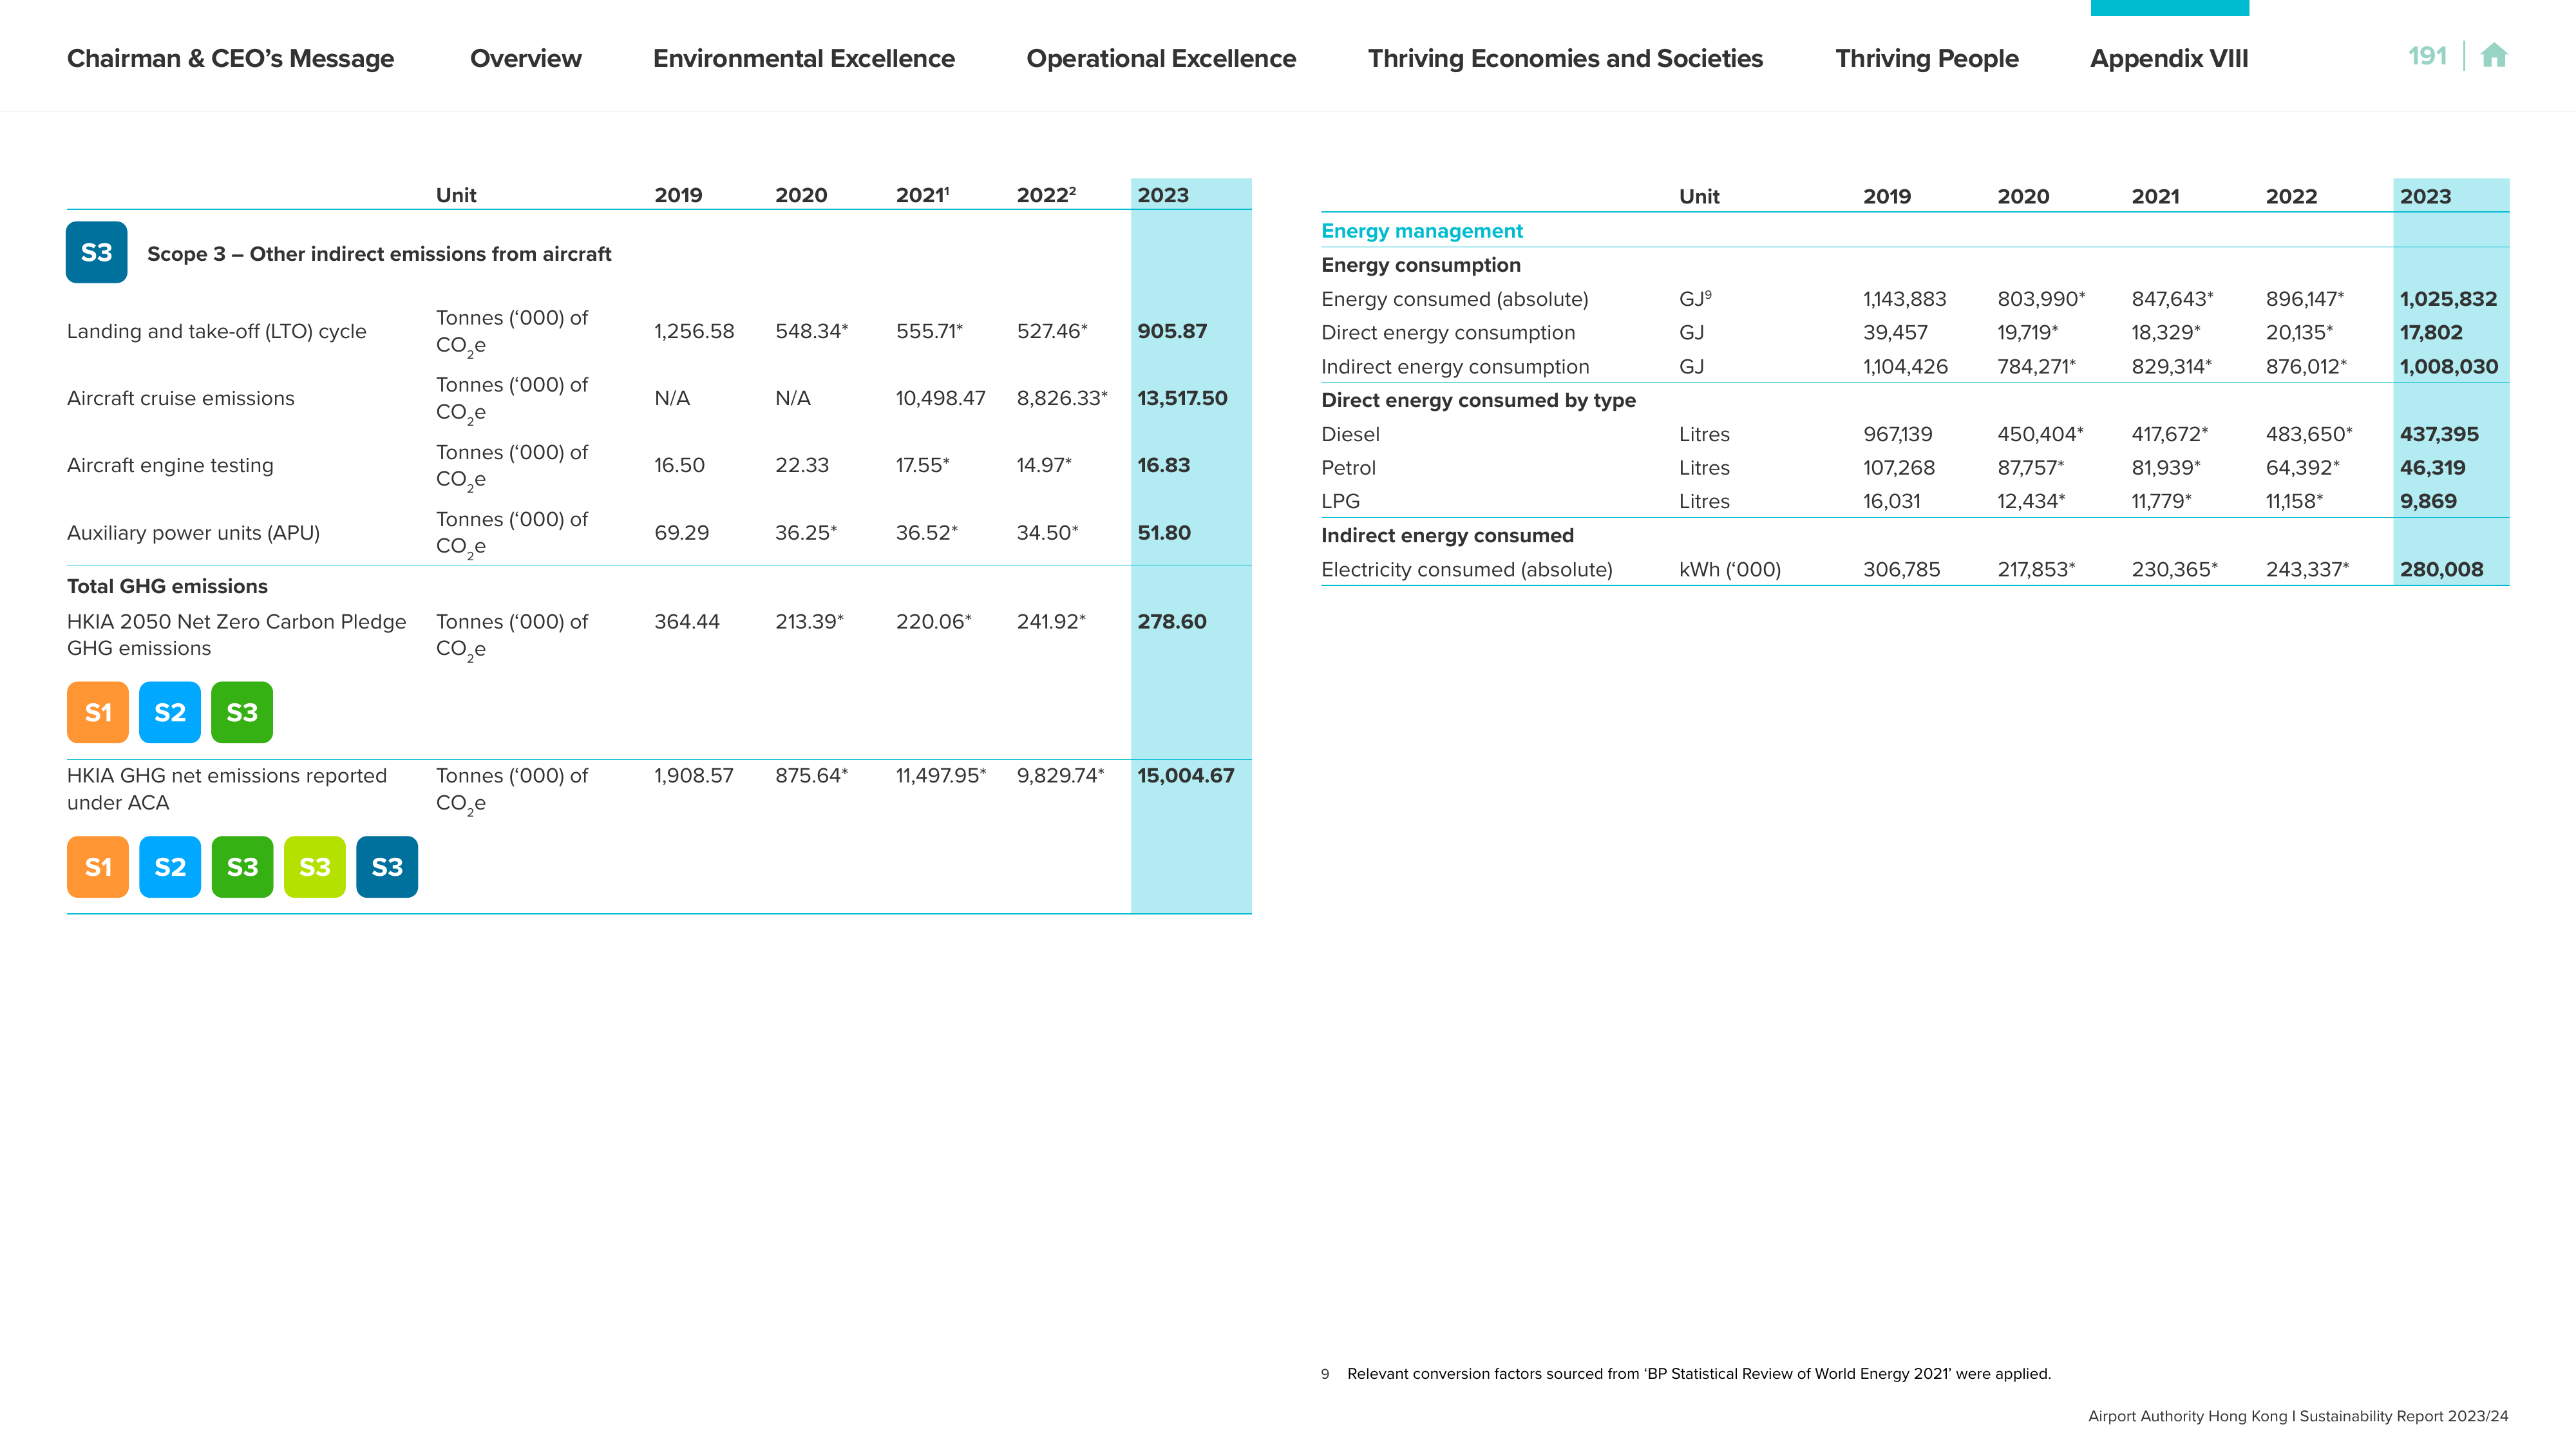Click the 2021 header with footnote 1
The width and height of the screenshot is (2576, 1449).
(x=923, y=195)
